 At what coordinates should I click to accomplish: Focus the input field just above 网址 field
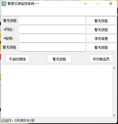pyautogui.click(x=52, y=21)
